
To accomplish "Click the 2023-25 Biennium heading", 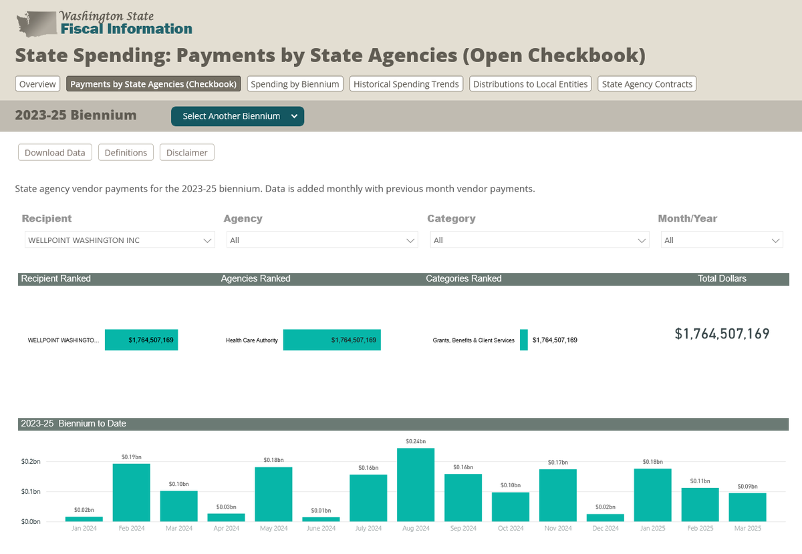I will [x=76, y=115].
